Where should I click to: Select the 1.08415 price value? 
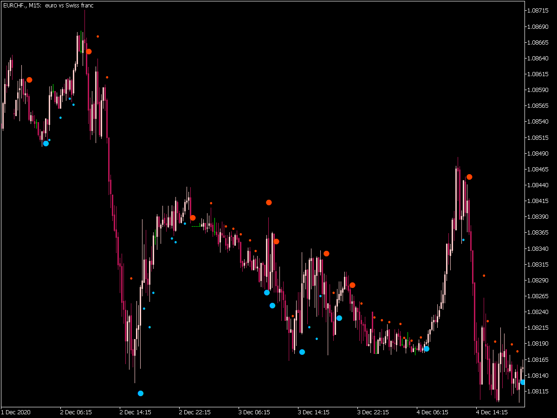pos(538,201)
